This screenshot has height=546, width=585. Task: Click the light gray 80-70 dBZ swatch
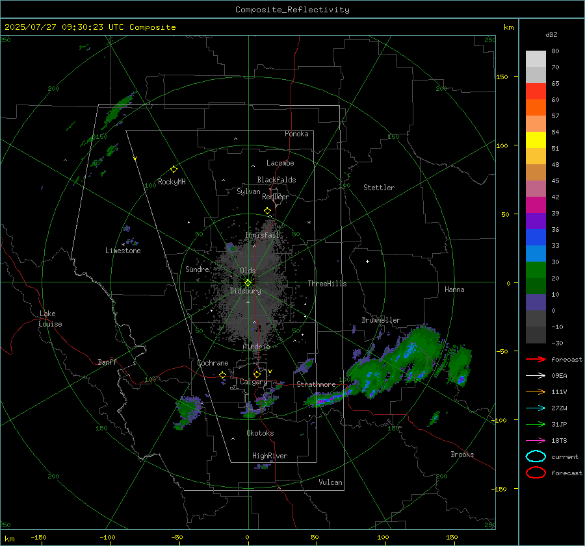[536, 59]
